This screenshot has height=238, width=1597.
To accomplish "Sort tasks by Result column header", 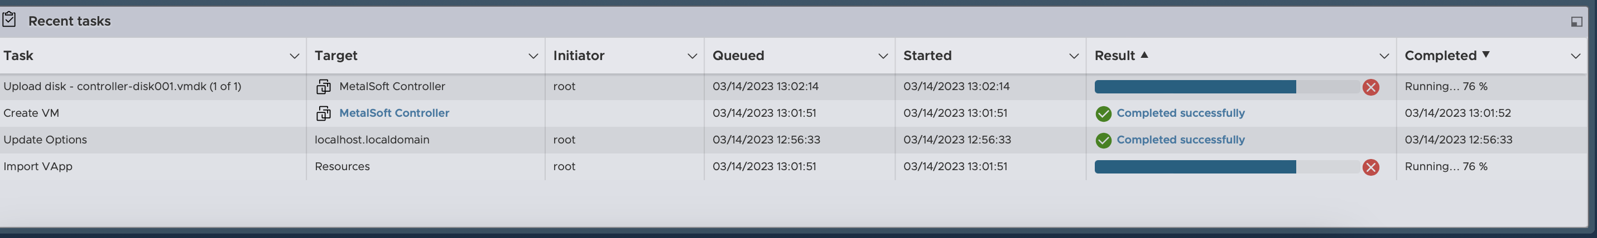I will pos(1114,56).
